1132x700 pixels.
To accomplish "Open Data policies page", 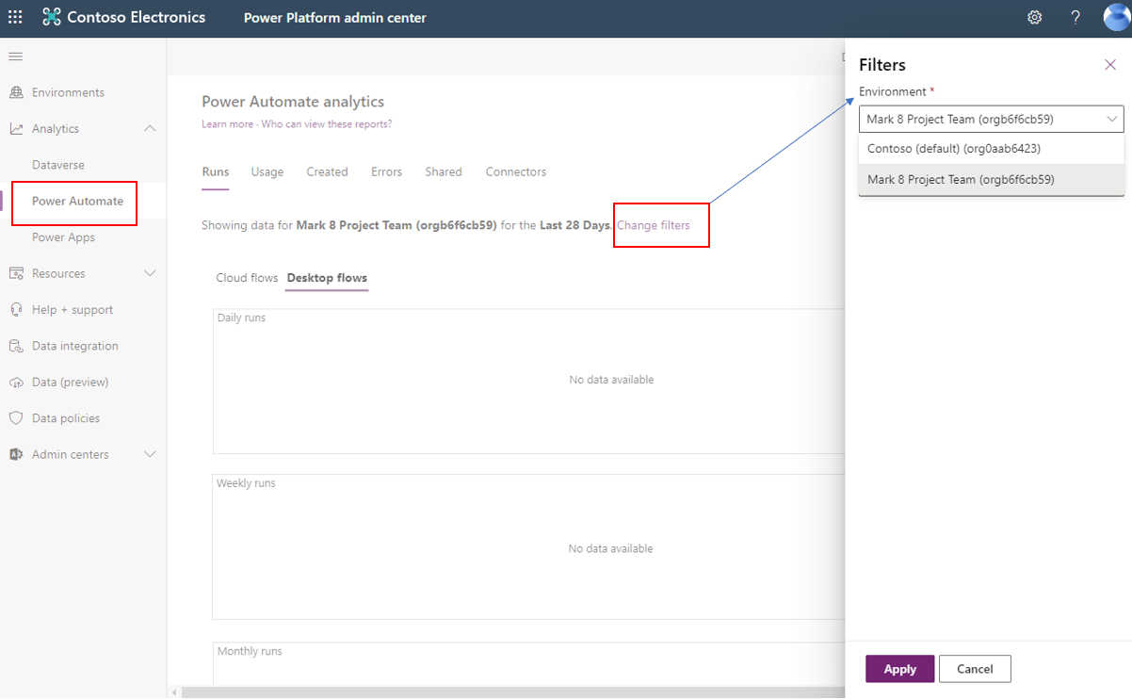I will coord(66,418).
